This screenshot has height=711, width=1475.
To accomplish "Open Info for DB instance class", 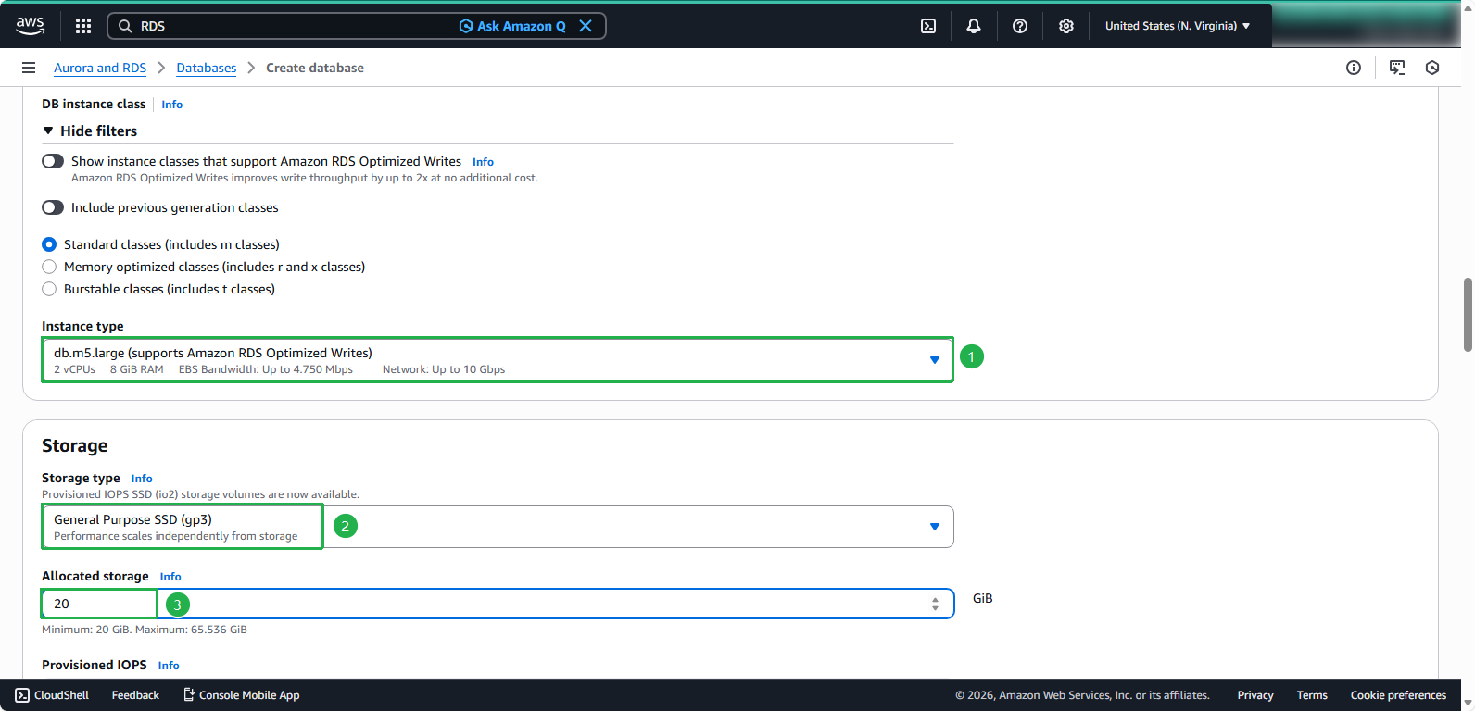I will coord(172,105).
